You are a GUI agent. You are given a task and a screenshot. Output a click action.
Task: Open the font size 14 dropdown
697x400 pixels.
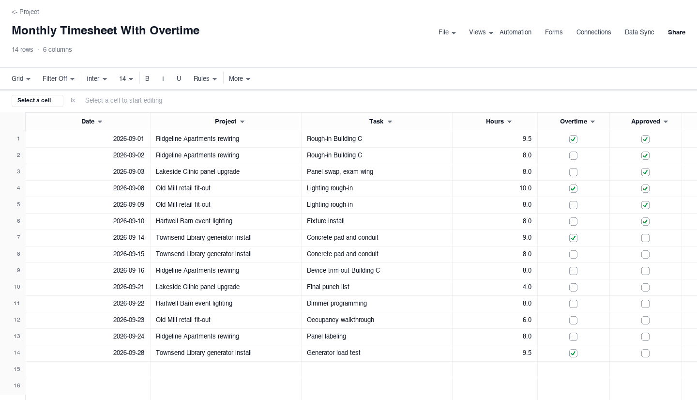click(126, 78)
